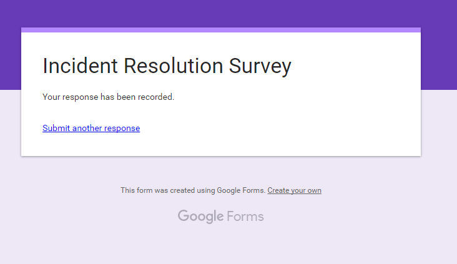Click the word response in Submit link
Image resolution: width=457 pixels, height=264 pixels.
click(x=122, y=129)
